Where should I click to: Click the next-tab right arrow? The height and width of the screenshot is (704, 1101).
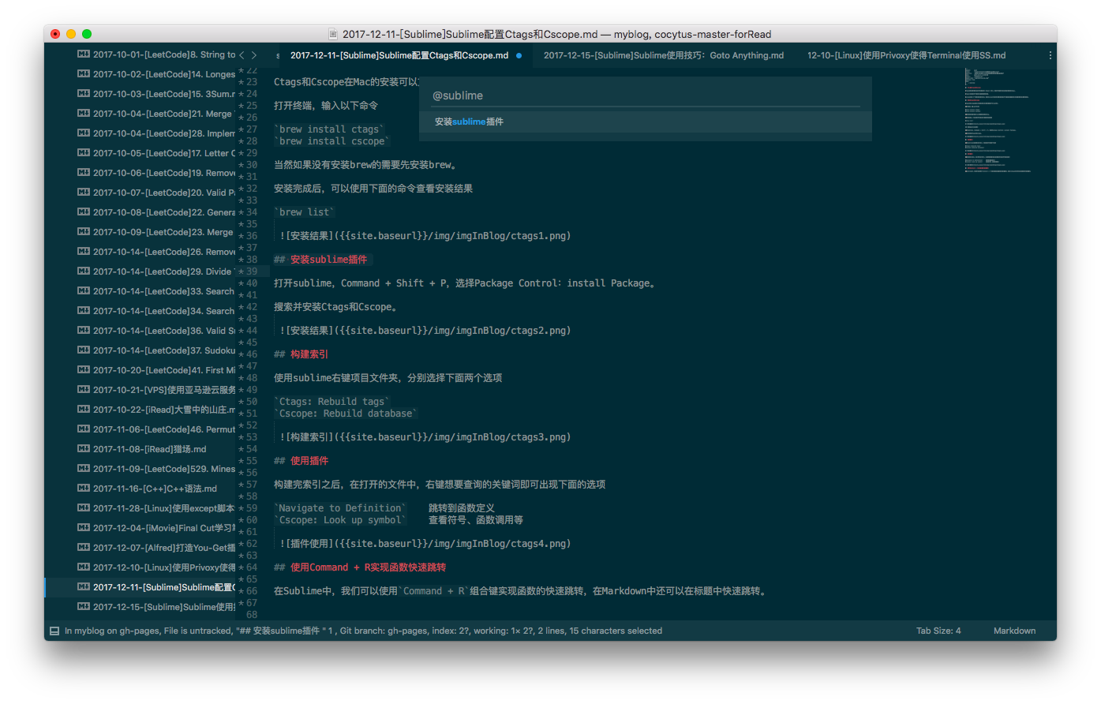(253, 55)
